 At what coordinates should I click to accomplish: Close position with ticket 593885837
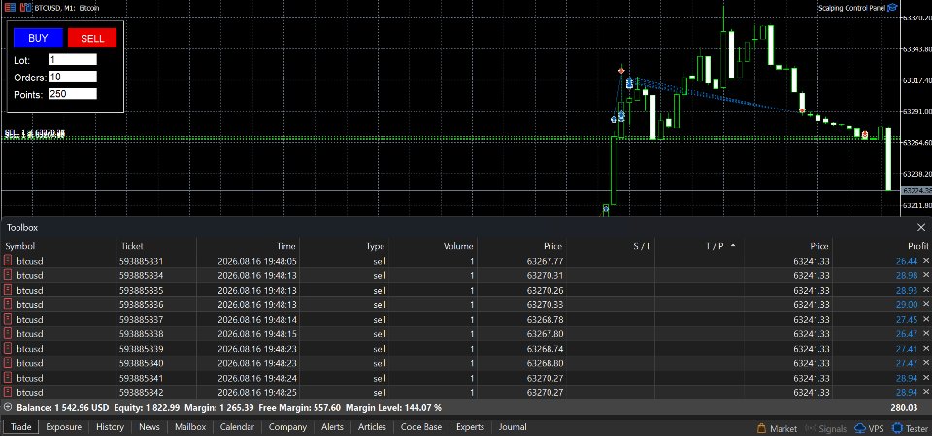point(926,319)
